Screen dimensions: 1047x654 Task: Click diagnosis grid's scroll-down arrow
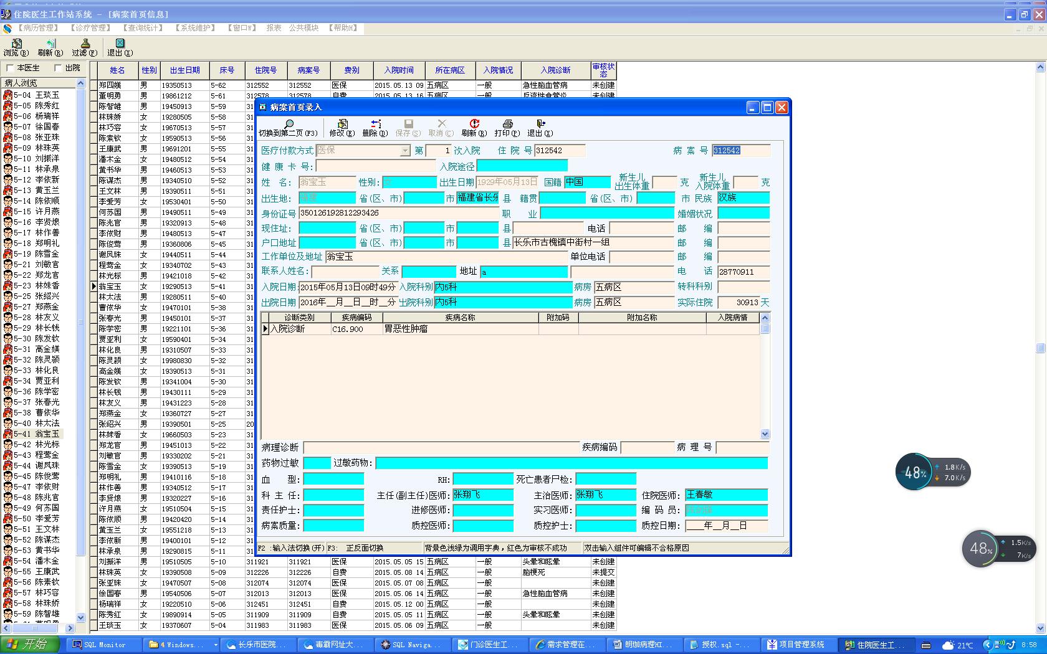[765, 434]
